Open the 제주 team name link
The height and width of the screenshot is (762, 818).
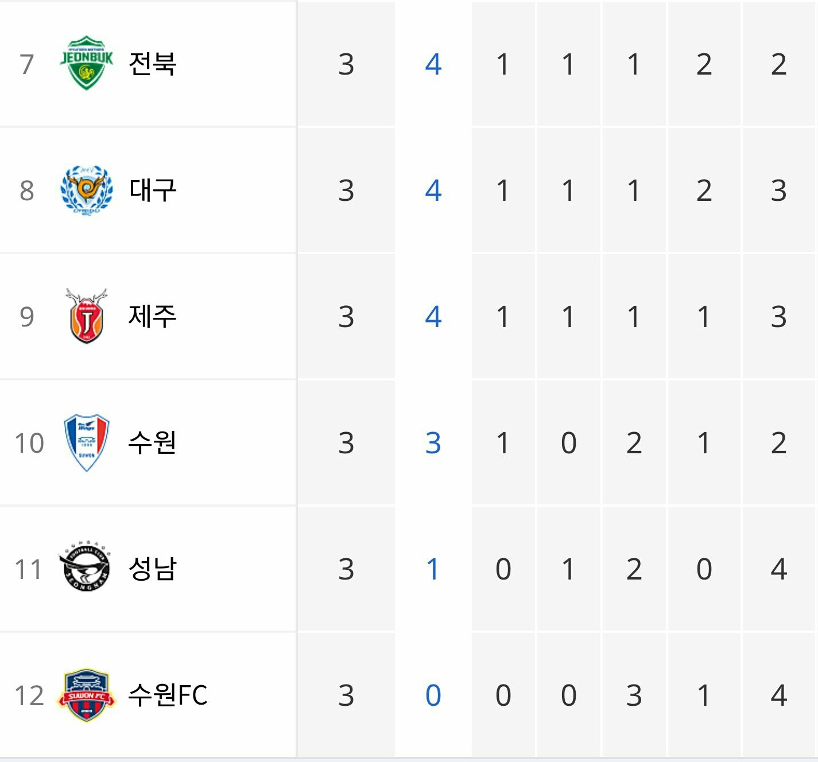[x=152, y=316]
